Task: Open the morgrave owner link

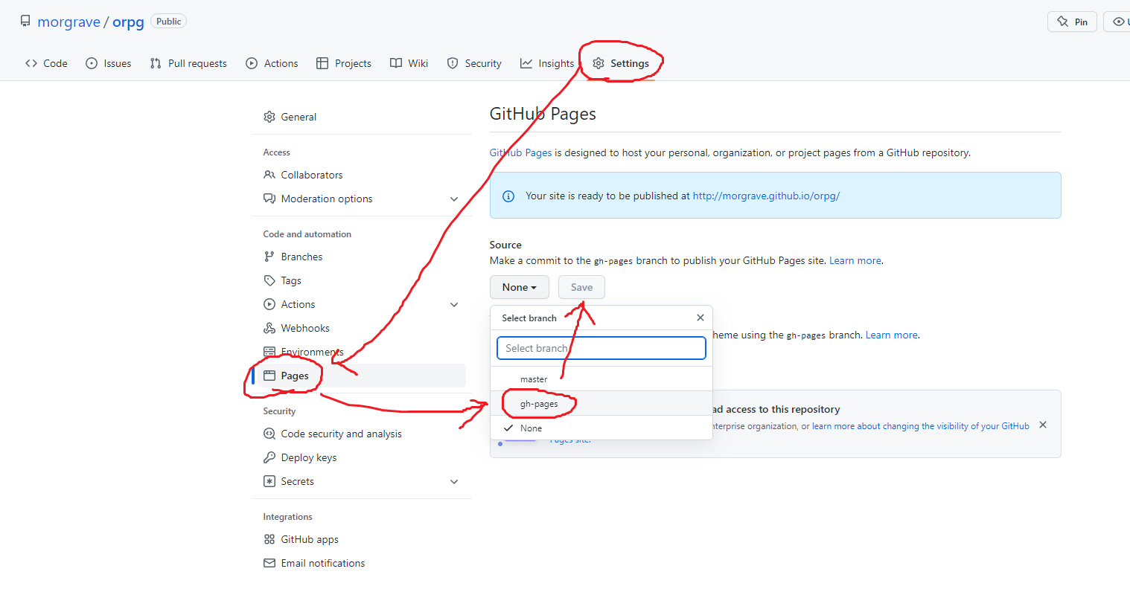Action: click(68, 22)
